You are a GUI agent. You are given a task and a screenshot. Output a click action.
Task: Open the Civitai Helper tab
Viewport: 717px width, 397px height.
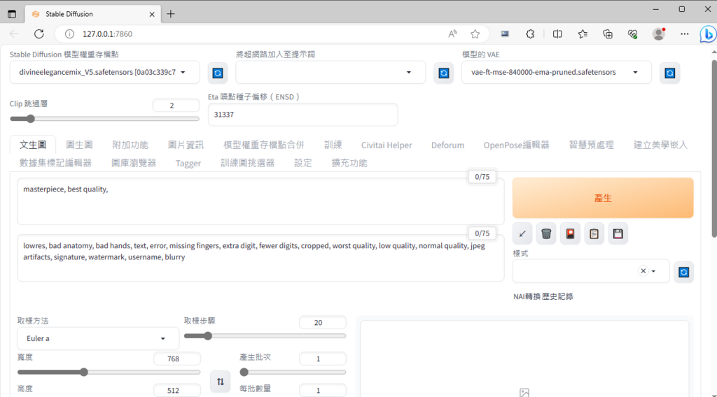[x=387, y=145]
